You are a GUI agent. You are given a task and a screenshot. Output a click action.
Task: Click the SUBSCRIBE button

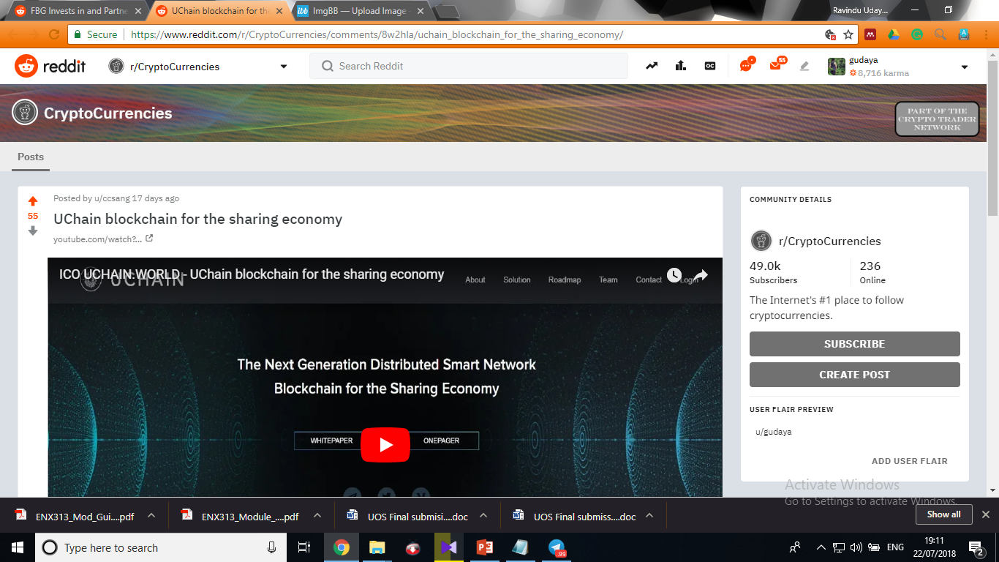coord(855,344)
